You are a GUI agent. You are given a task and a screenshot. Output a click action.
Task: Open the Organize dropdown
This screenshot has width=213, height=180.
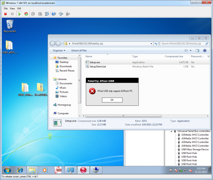point(59,50)
